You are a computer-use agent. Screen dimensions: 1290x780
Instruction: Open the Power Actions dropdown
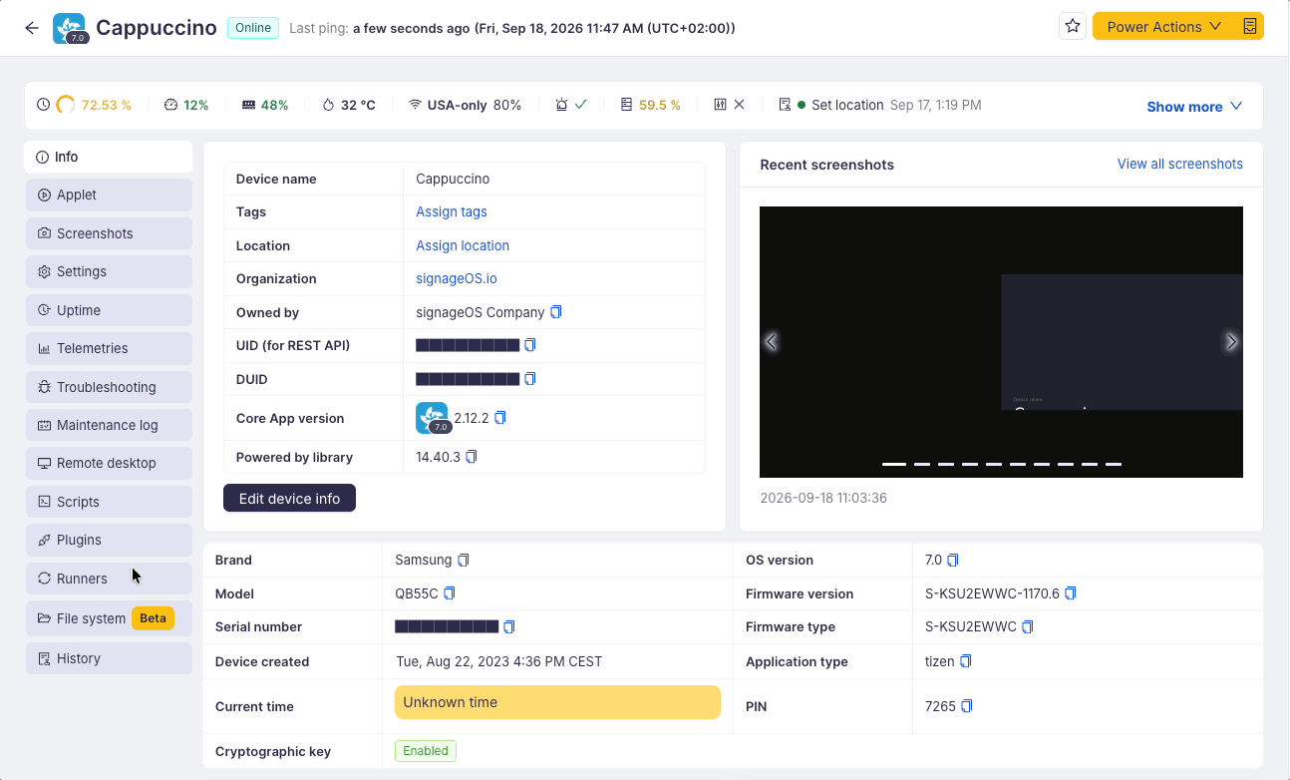click(1164, 27)
